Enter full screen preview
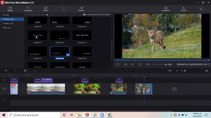 [209, 64]
